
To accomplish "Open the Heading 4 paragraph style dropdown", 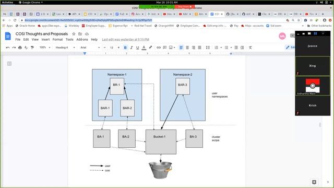I will click(65, 48).
